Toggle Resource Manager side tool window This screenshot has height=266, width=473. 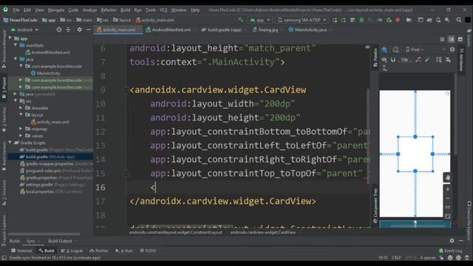4,49
